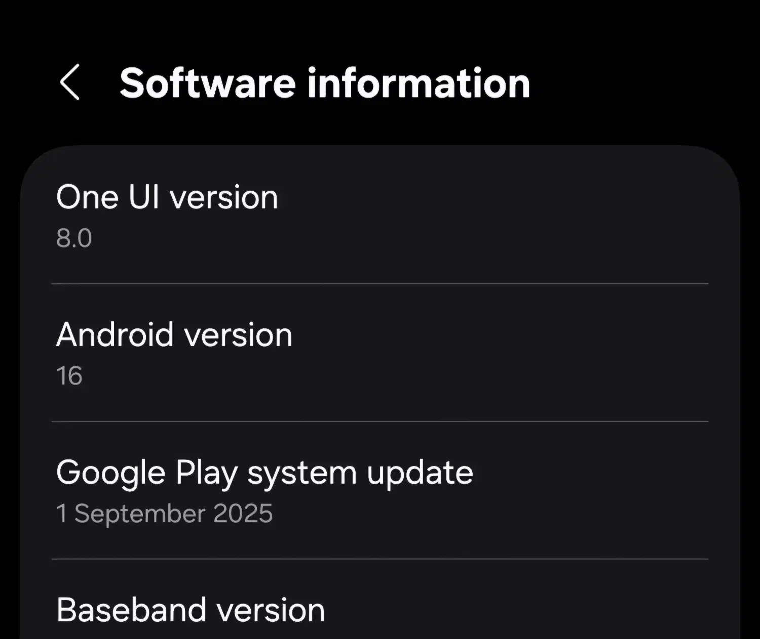Select the Android version row
This screenshot has width=760, height=639.
(174, 335)
